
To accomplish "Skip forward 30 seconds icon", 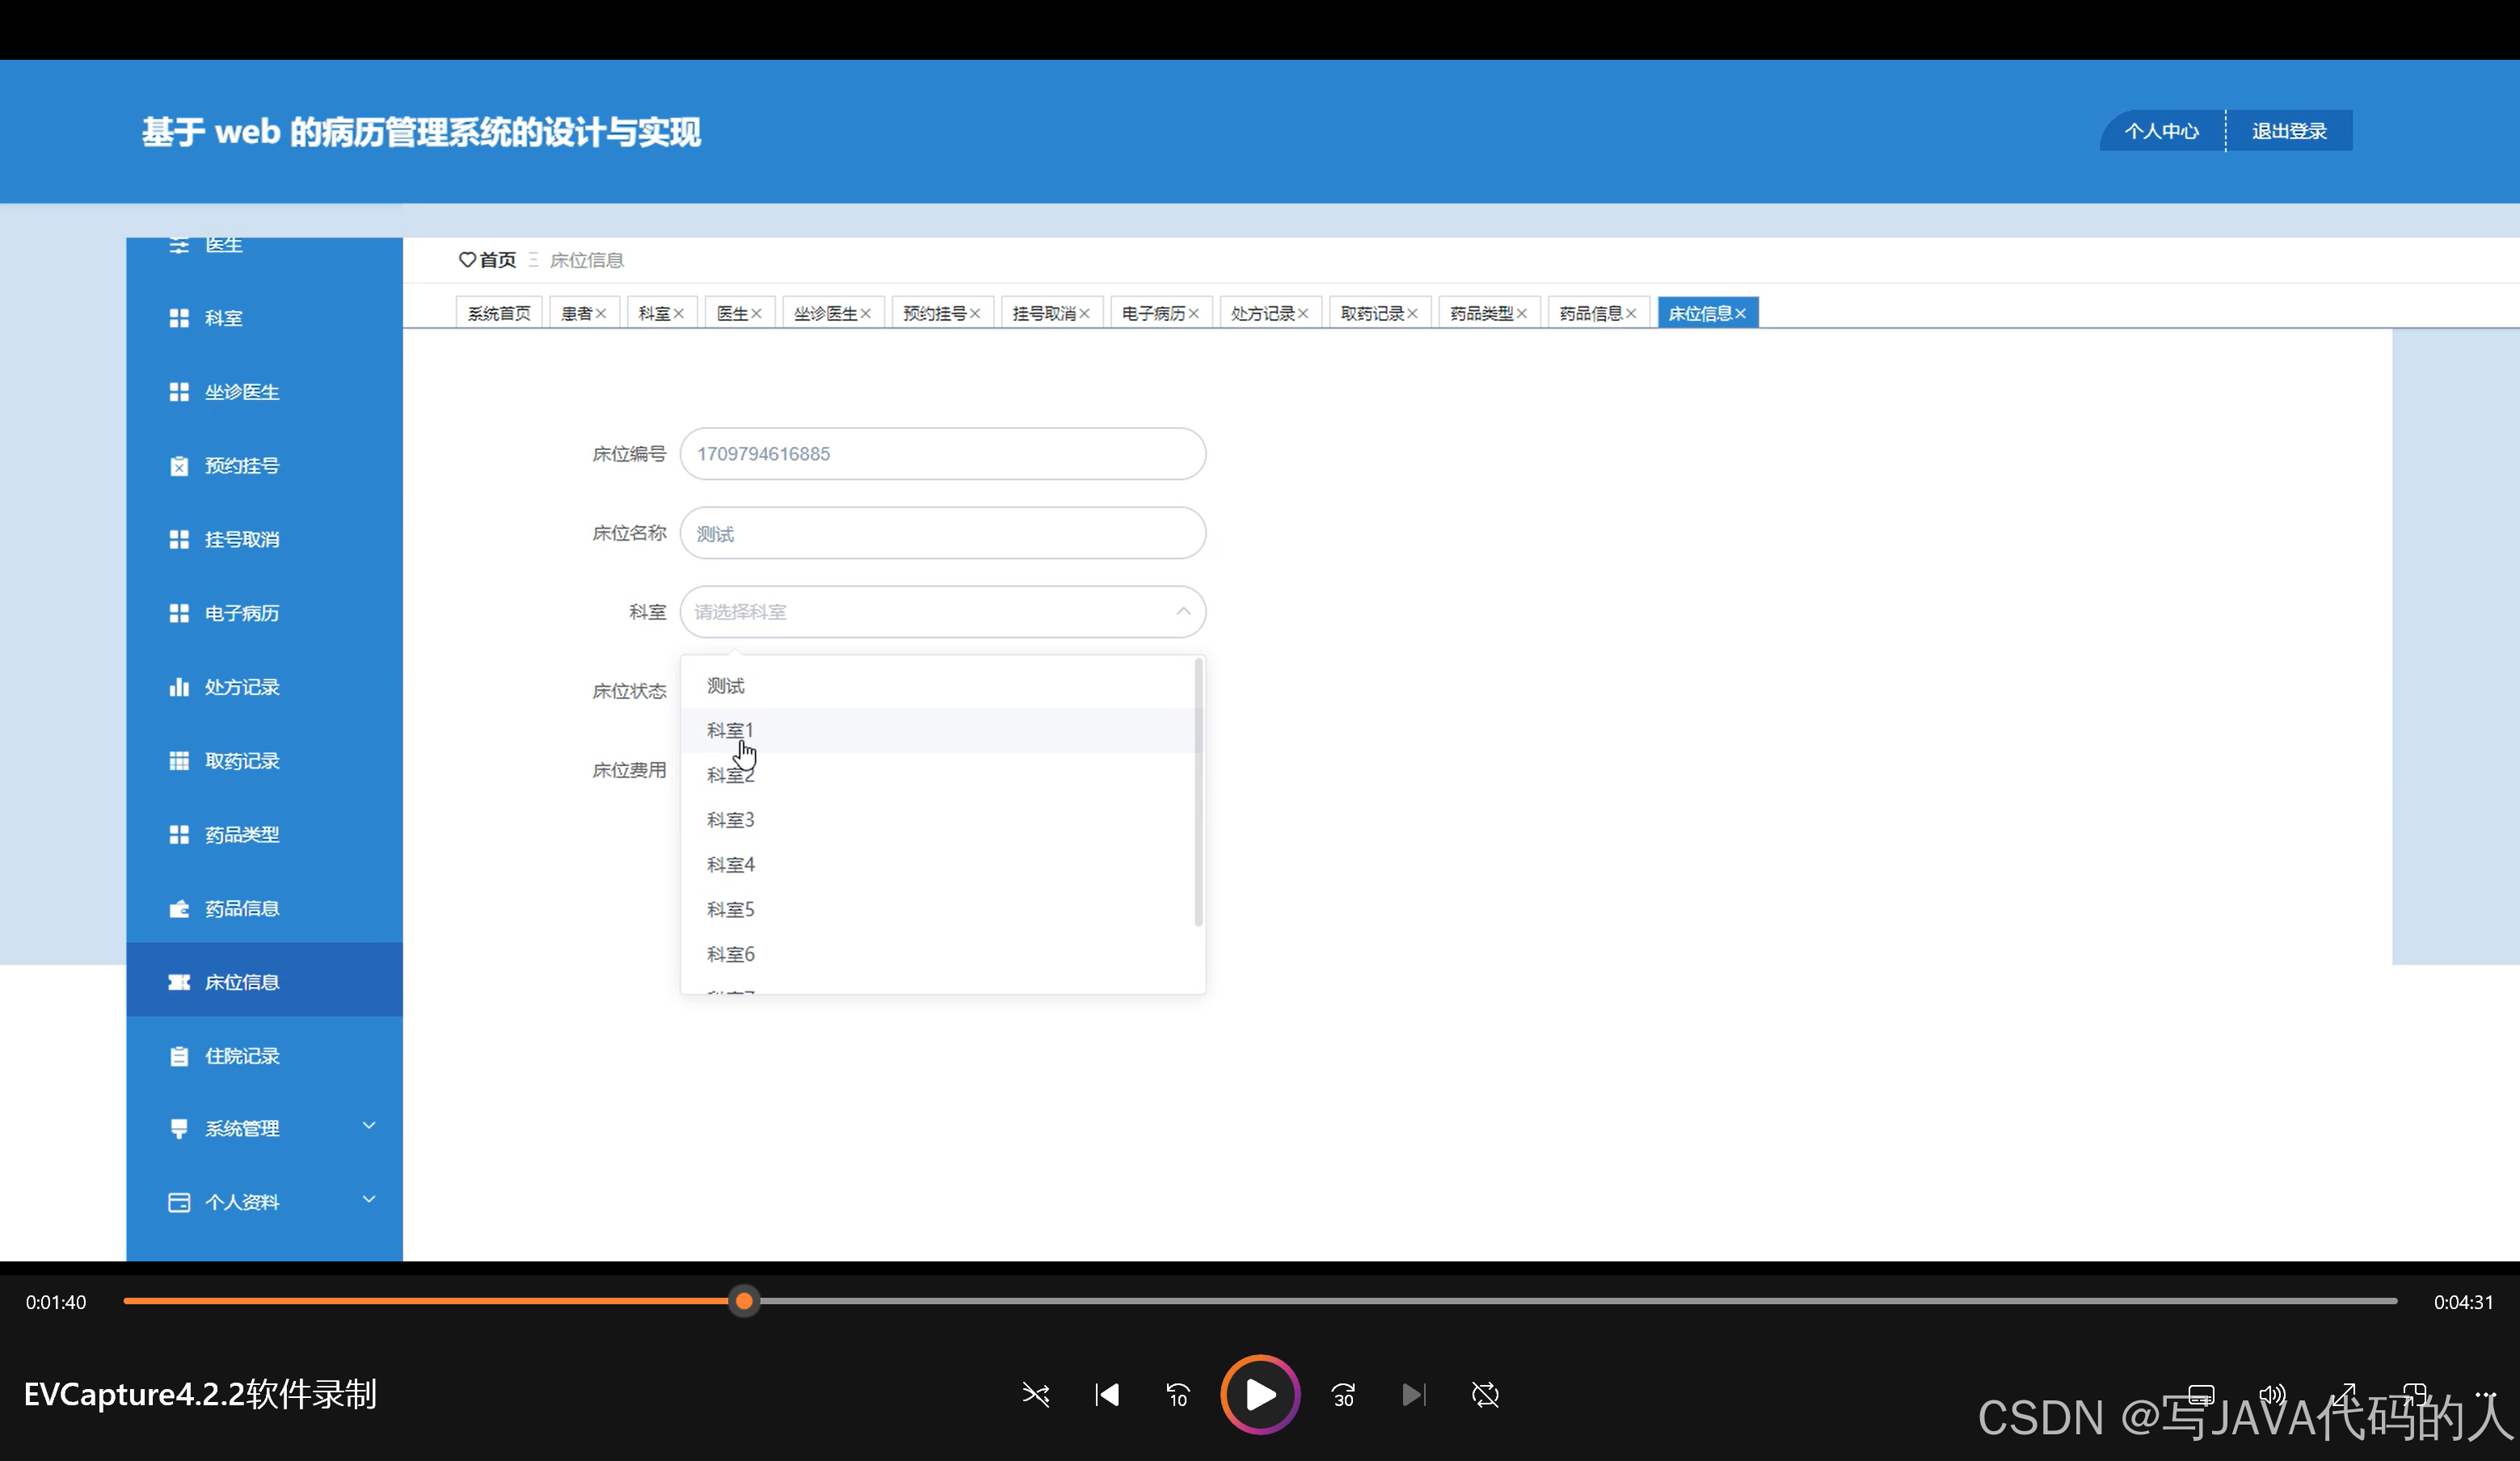I will coord(1343,1394).
